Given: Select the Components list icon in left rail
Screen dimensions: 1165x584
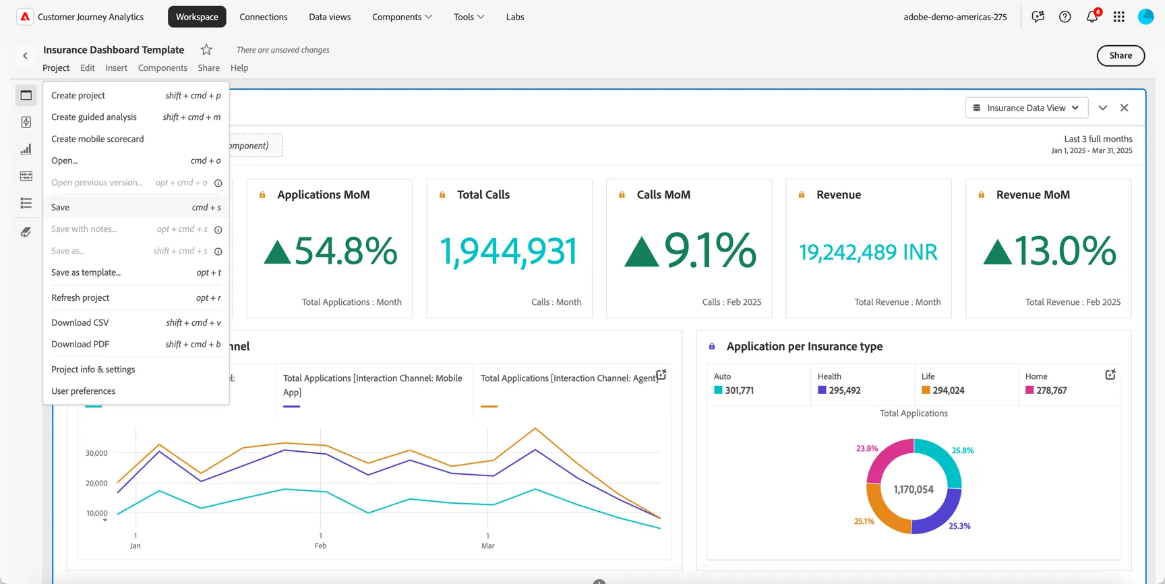Looking at the screenshot, I should [26, 203].
